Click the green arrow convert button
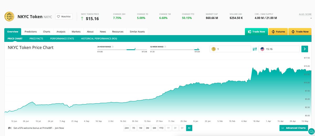The width and height of the screenshot is (315, 136). coord(304,49)
